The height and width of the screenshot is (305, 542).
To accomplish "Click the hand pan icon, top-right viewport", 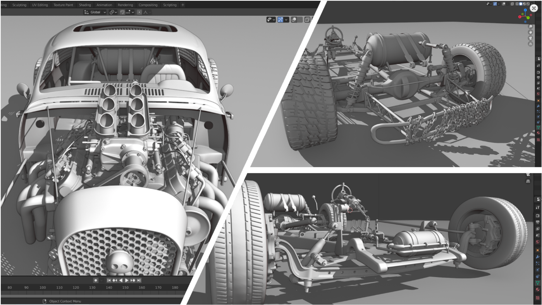I will tap(530, 32).
